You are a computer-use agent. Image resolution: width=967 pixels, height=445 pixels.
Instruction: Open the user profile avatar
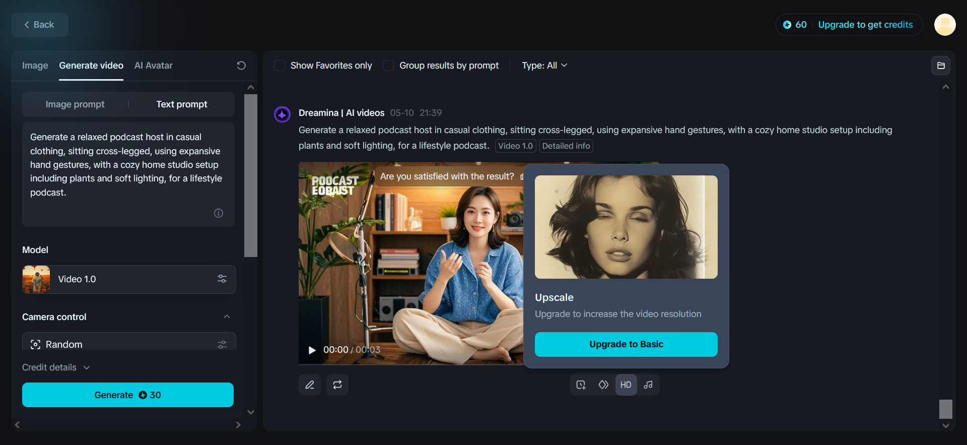(x=945, y=25)
